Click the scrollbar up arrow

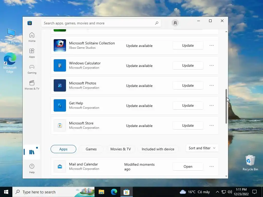coord(226,32)
